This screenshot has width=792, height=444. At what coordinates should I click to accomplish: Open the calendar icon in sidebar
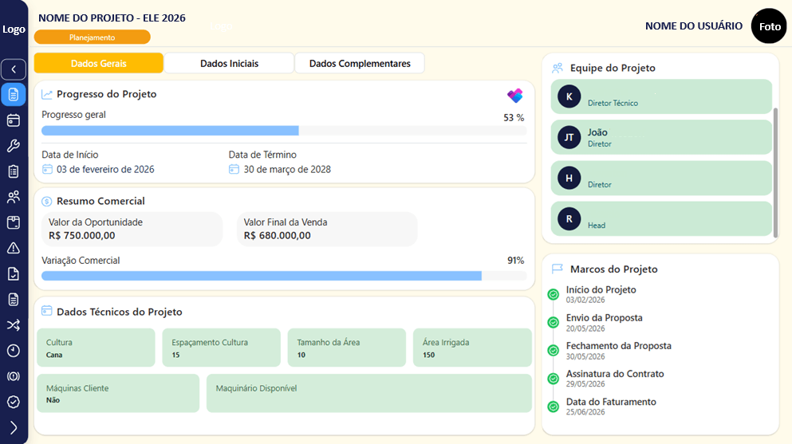point(14,120)
